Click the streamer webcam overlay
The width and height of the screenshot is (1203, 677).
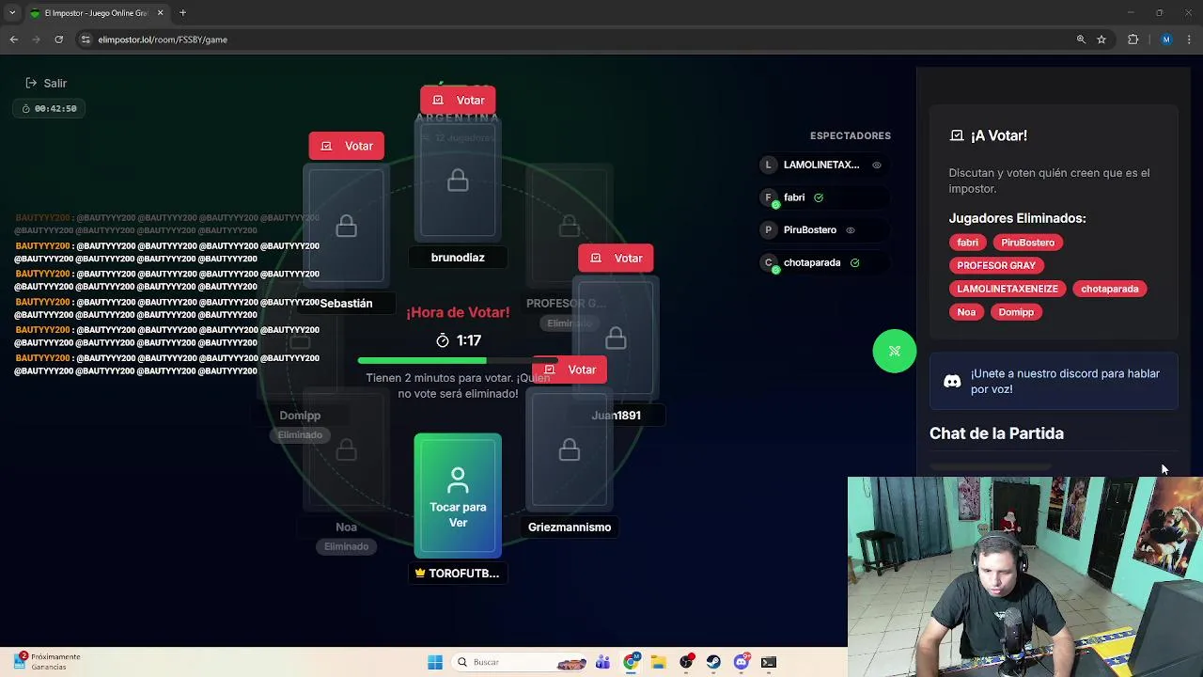tap(1025, 576)
